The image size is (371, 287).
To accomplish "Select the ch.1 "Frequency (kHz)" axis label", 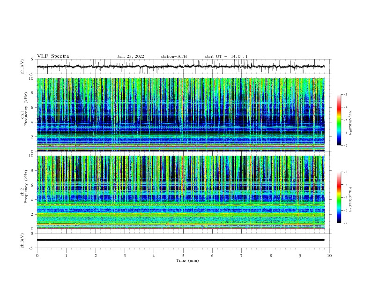I will pyautogui.click(x=26, y=109).
